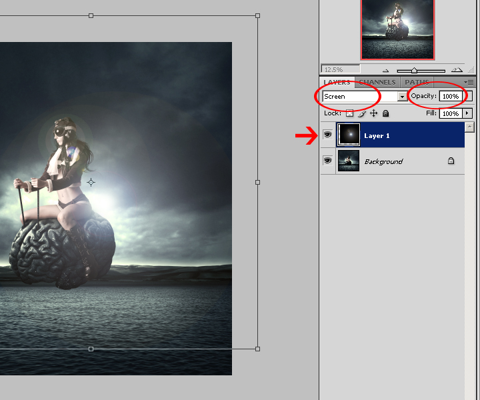Select Layer 1 by its name
Screen dimensions: 480x400
tap(377, 136)
